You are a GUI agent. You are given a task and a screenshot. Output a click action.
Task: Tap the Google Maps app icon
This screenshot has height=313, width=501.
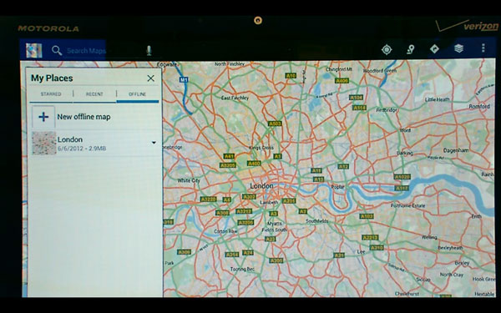34,50
